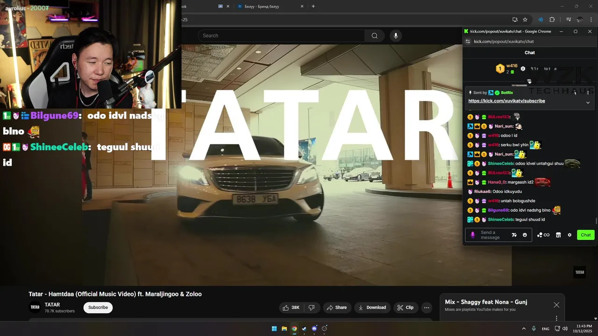Download the video using Download button
Screen dimensions: 598x336
372,308
